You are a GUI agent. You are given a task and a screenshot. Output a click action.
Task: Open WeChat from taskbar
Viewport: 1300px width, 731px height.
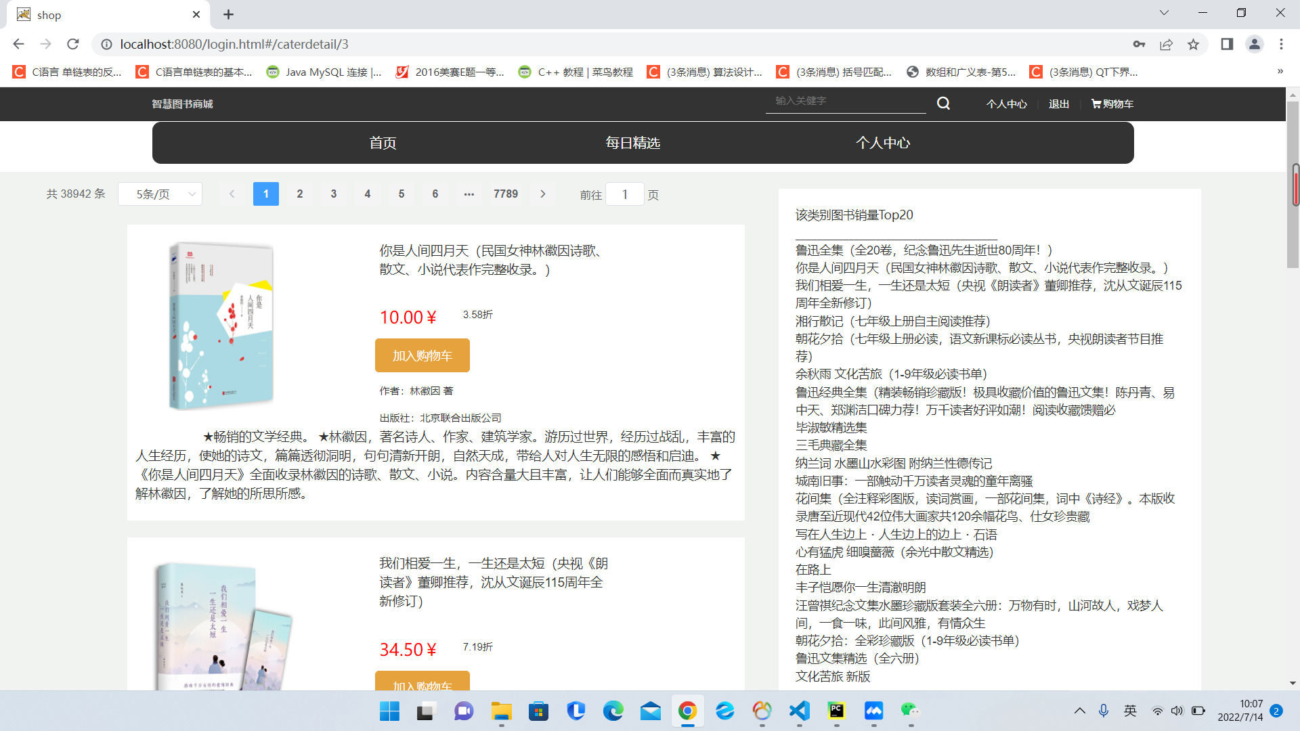911,711
